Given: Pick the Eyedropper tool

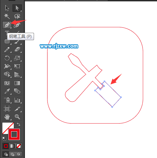Looking at the screenshot, I should pyautogui.click(x=7, y=91).
